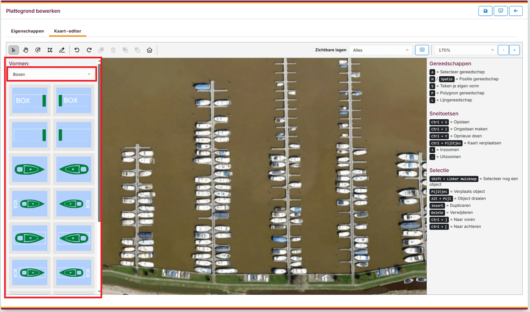Toggle the grid table view button
This screenshot has width=530, height=312.
point(422,50)
